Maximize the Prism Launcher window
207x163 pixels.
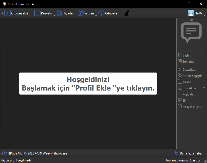(x=189, y=4)
